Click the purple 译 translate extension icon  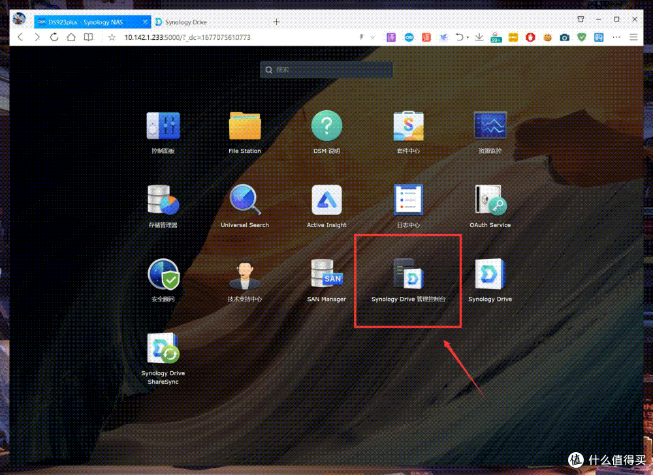point(391,37)
